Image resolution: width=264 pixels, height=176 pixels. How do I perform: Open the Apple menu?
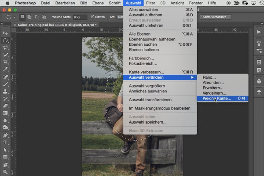click(x=7, y=3)
